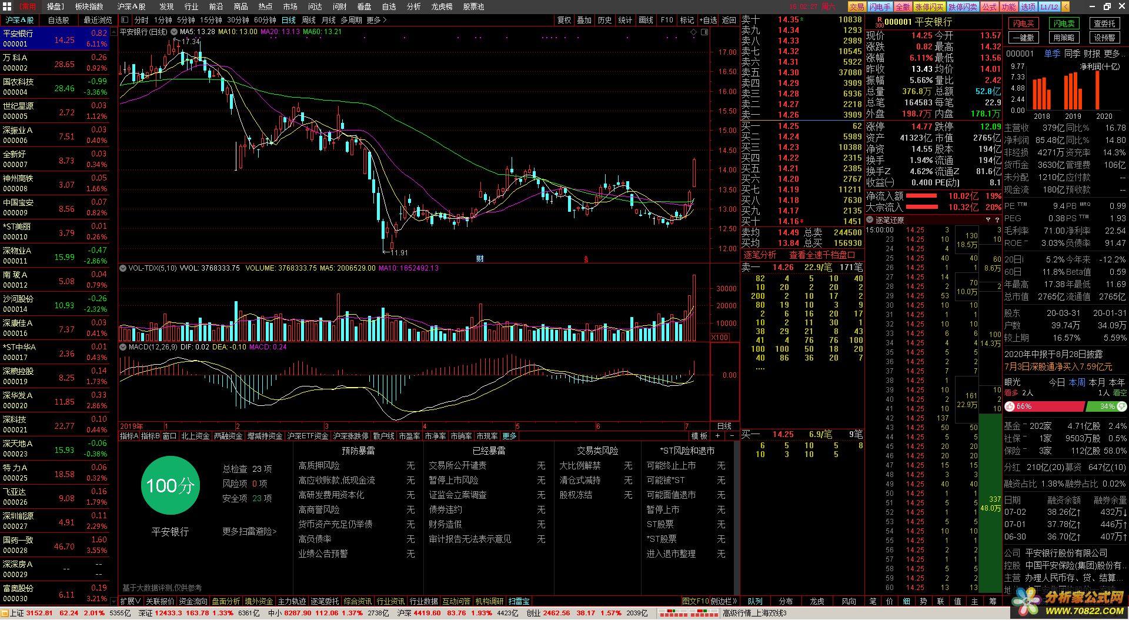The height and width of the screenshot is (620, 1129).
Task: Expand the 扩展 panel arrow
Action: [130, 601]
